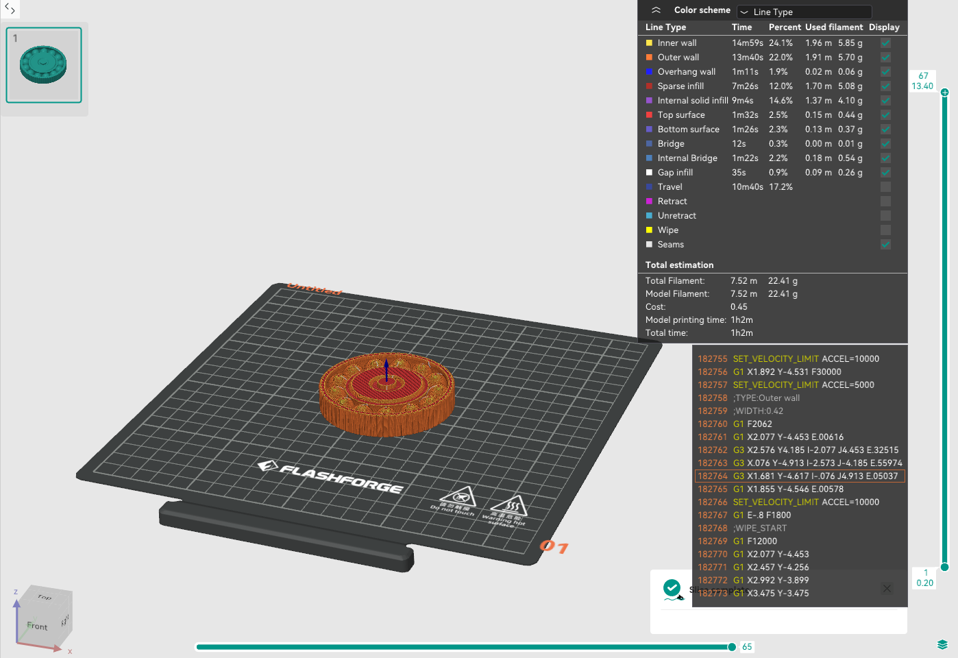Select highlighted G-code line 182764
This screenshot has width=958, height=658.
point(800,476)
